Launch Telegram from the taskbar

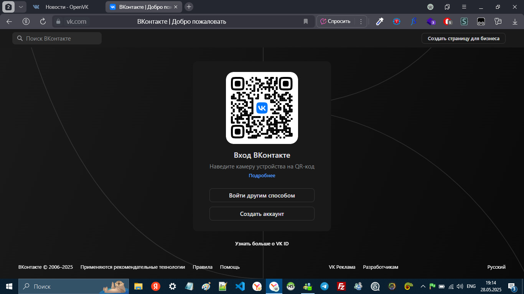[324, 286]
